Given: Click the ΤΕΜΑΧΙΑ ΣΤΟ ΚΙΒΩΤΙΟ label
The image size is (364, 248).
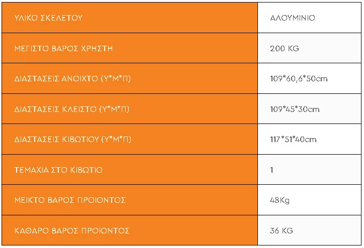Looking at the screenshot, I should pyautogui.click(x=58, y=170).
